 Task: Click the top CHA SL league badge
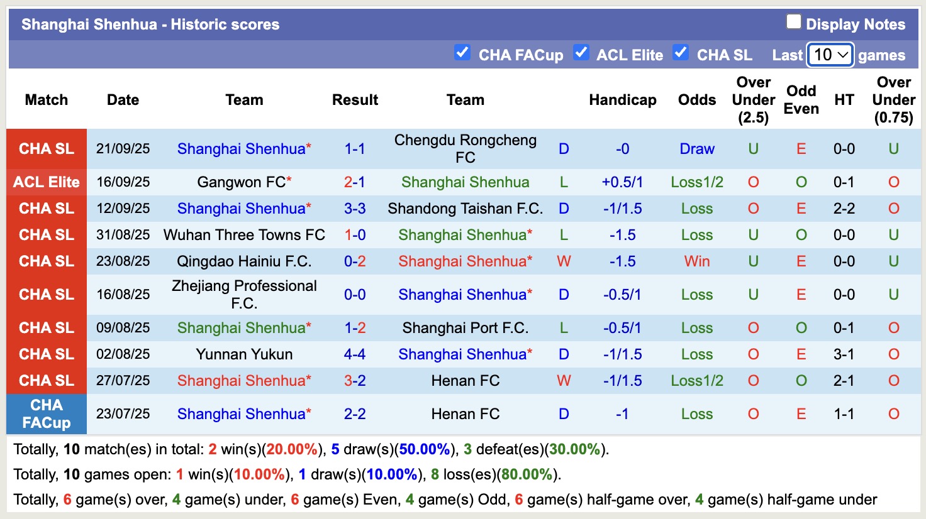[x=46, y=149]
